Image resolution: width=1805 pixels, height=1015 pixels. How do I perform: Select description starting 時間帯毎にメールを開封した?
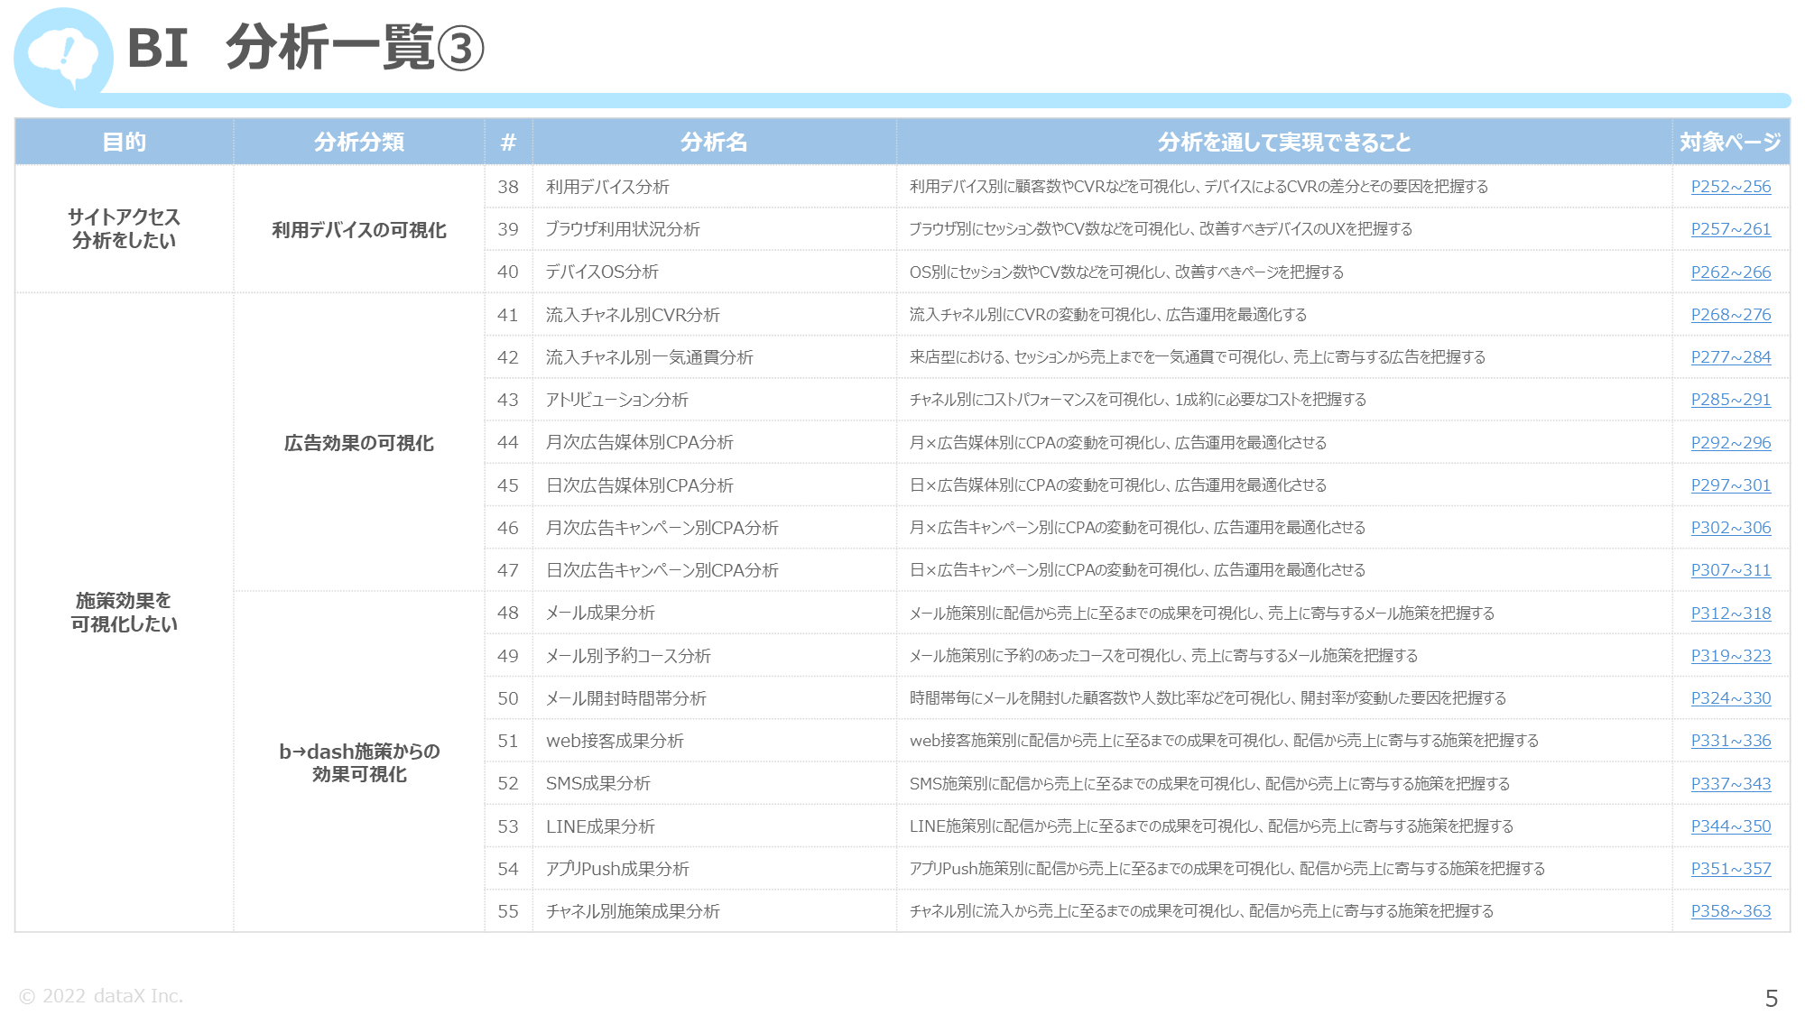1208,698
